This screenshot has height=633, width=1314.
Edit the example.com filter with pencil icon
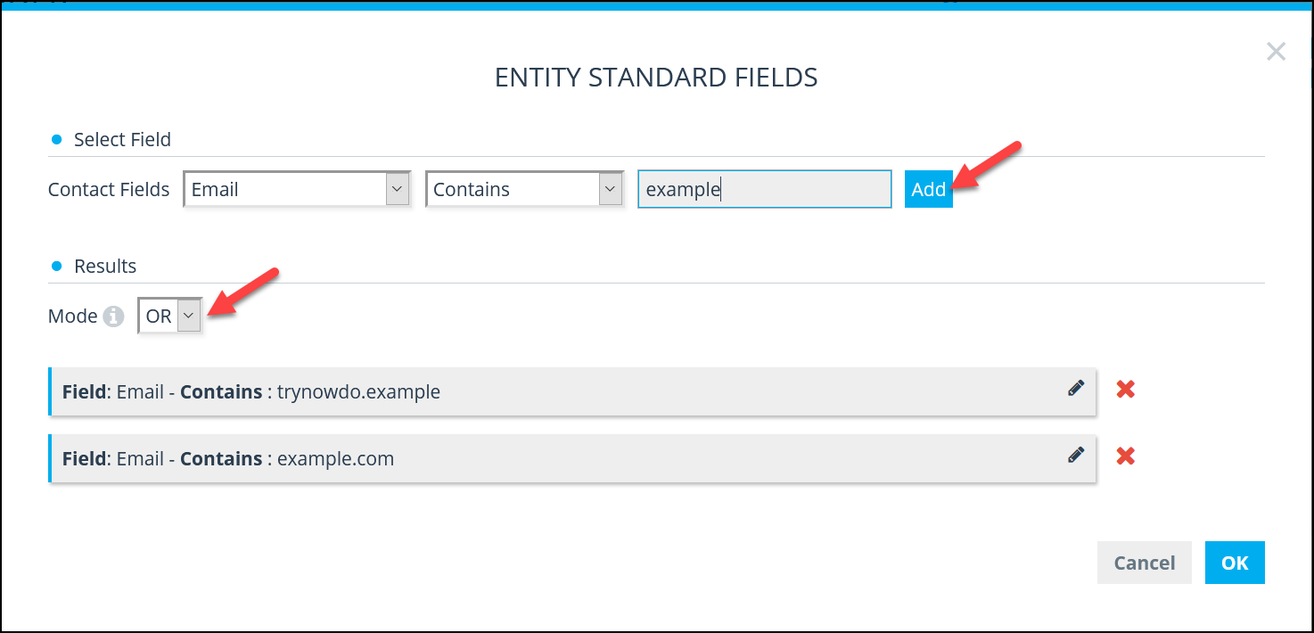pyautogui.click(x=1076, y=455)
